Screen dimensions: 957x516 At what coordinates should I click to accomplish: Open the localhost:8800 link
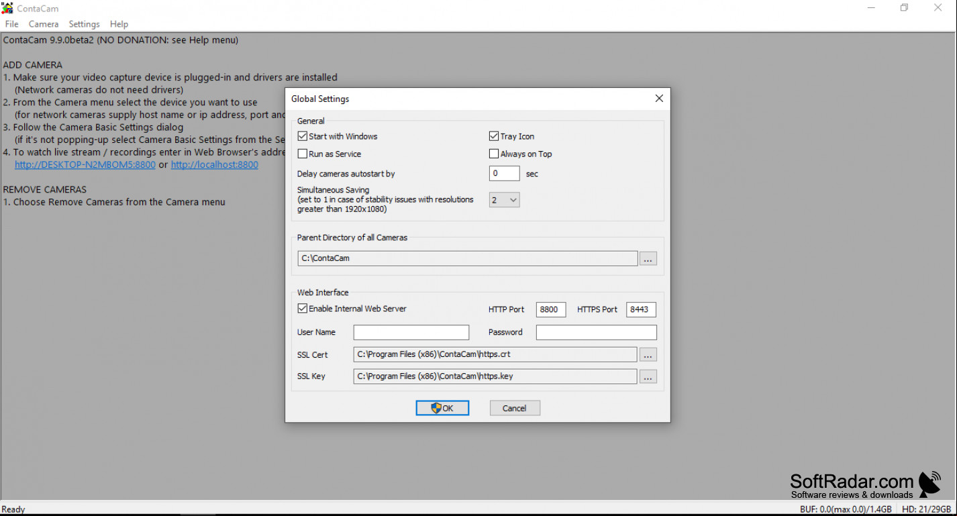point(215,164)
